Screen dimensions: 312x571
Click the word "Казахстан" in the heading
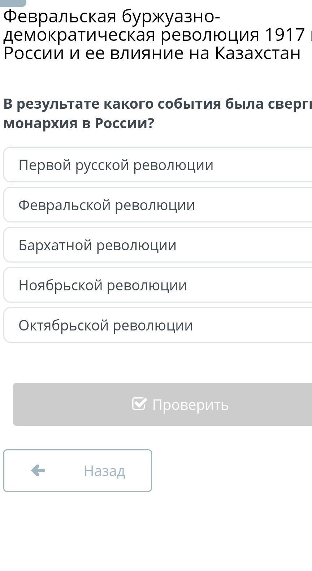point(258,53)
